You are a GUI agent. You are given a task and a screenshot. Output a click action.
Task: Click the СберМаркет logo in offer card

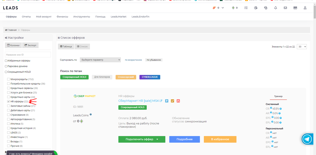85,96
